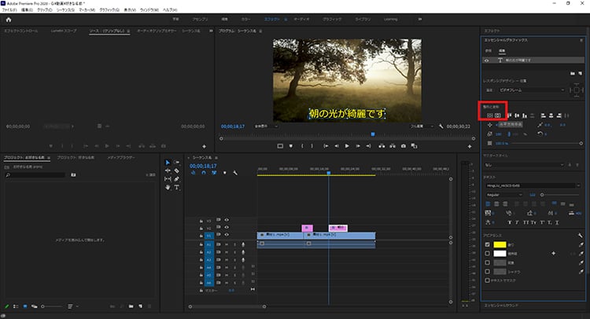Click Play button in Program Monitor

point(347,146)
